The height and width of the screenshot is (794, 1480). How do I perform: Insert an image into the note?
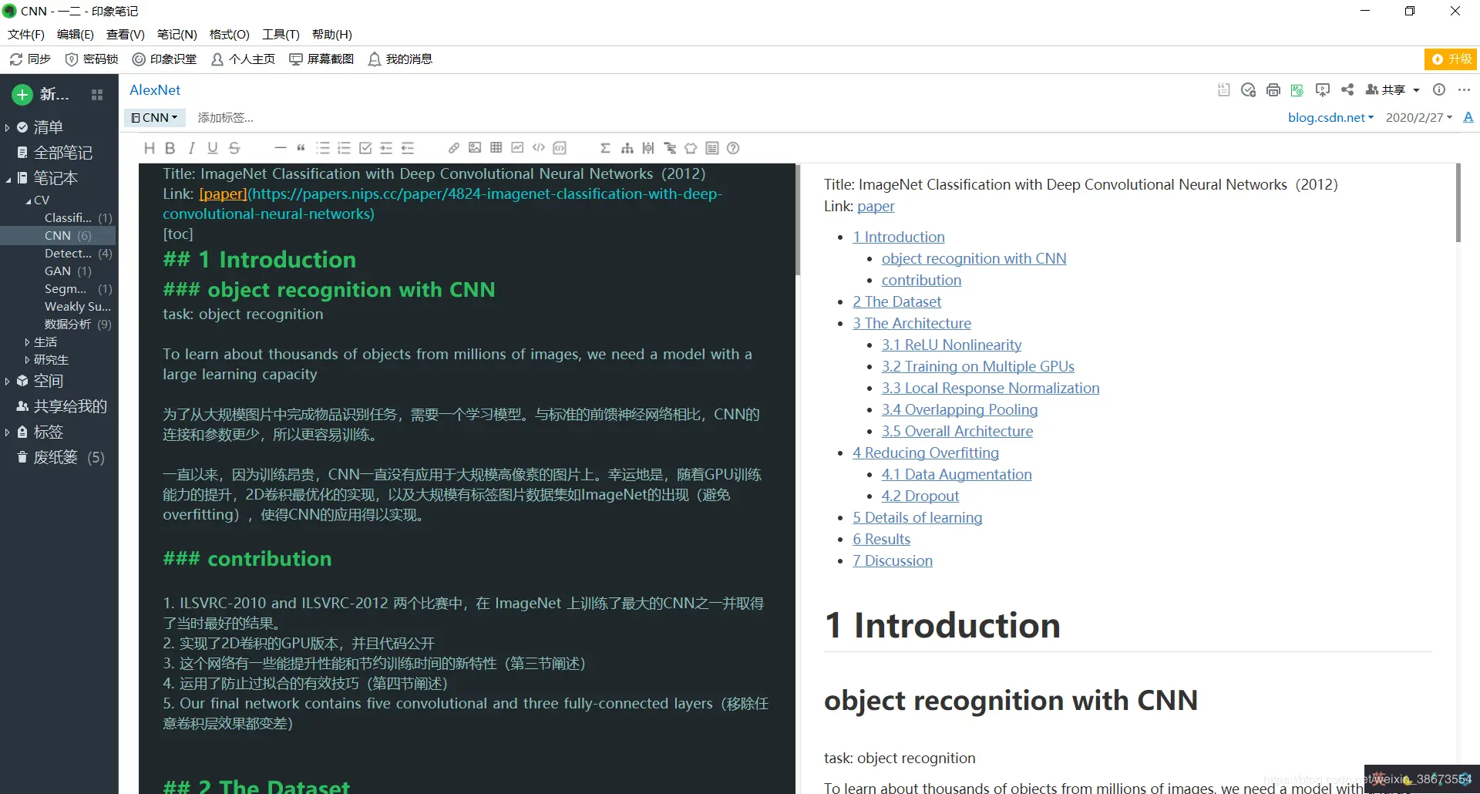pos(475,148)
